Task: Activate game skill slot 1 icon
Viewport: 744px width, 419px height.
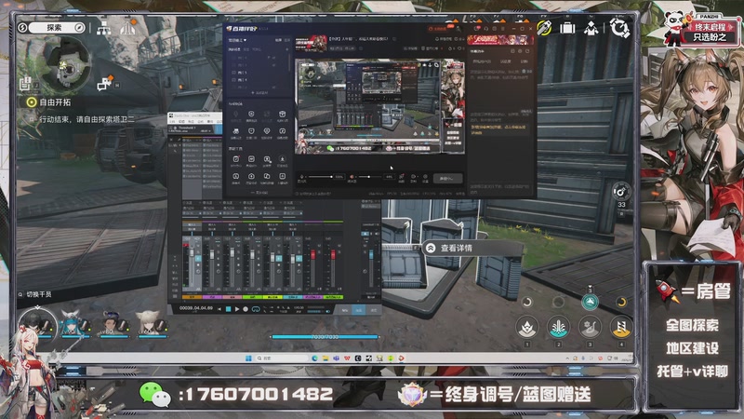Action: [526, 327]
